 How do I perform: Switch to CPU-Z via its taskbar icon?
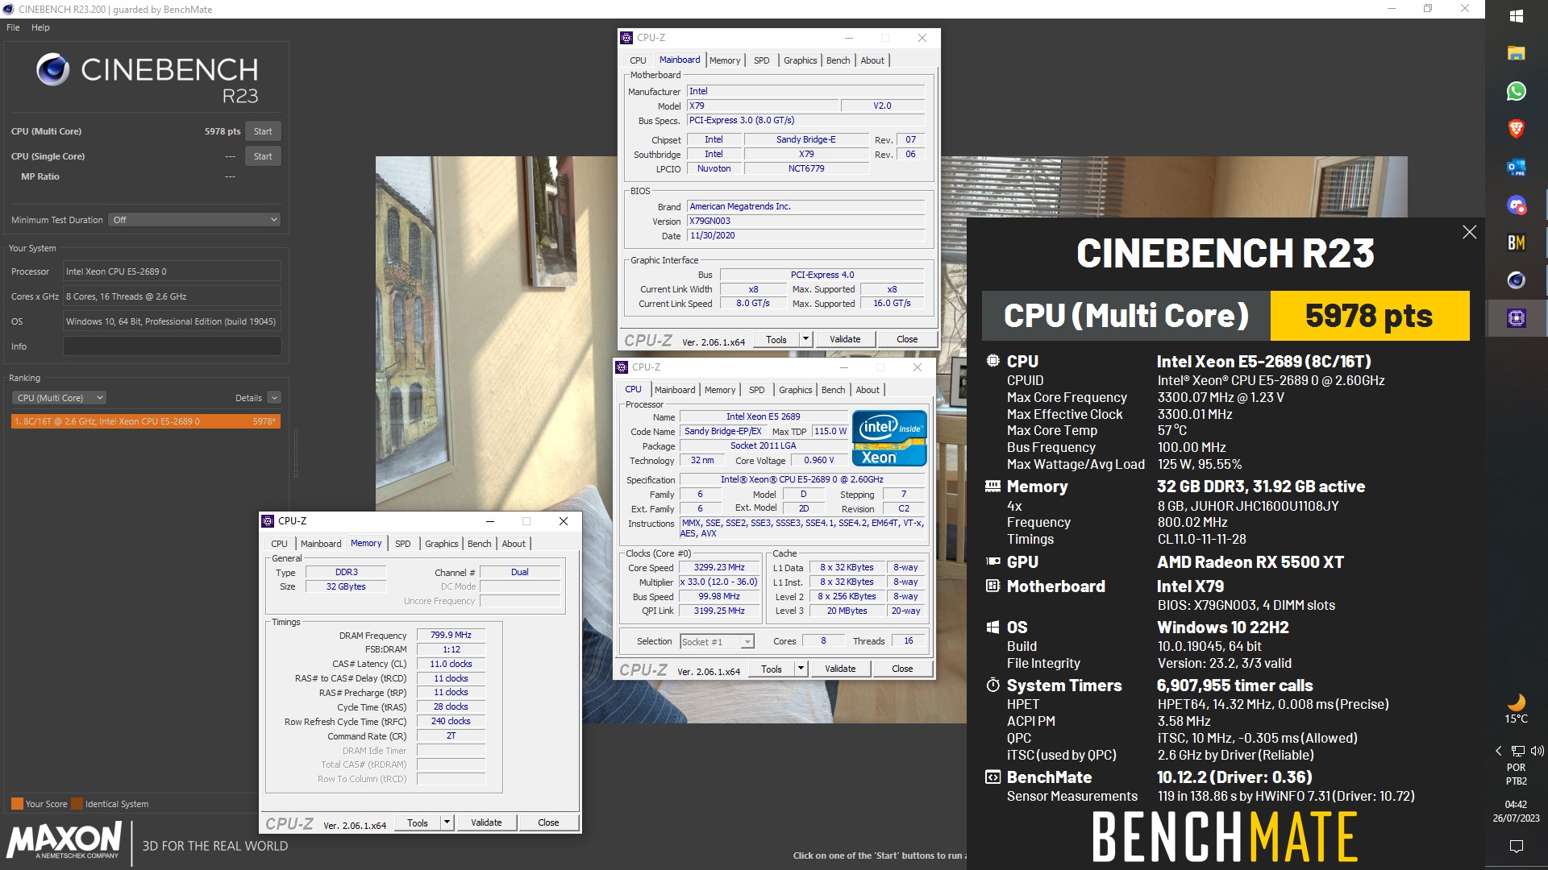(1516, 318)
